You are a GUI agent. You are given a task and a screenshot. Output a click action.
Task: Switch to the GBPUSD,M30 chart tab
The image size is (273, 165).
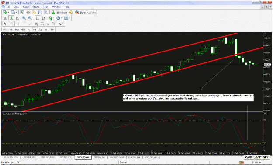click(48, 157)
